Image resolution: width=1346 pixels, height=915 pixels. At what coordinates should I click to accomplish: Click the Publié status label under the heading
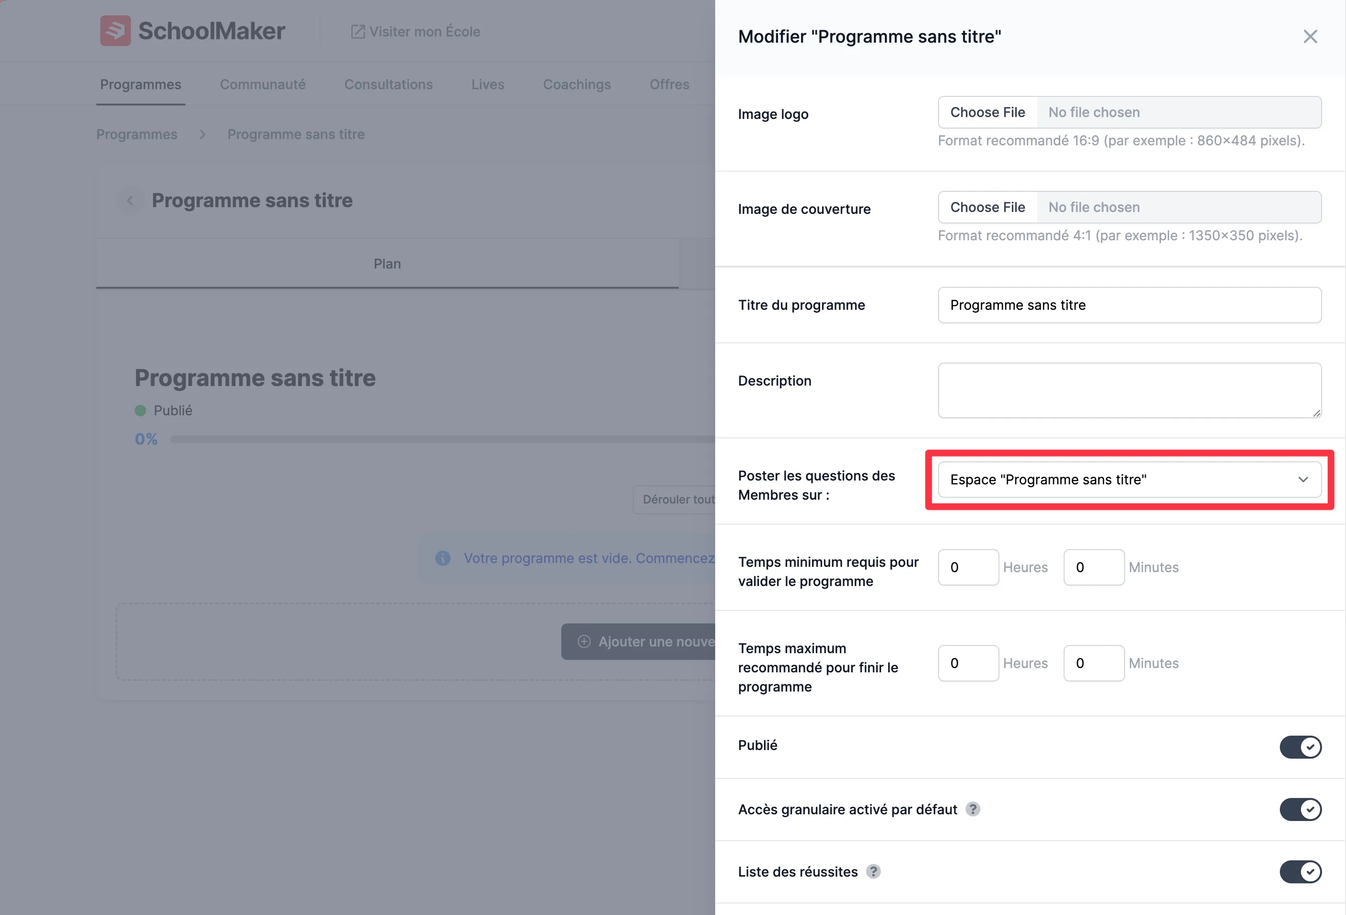[x=173, y=411]
